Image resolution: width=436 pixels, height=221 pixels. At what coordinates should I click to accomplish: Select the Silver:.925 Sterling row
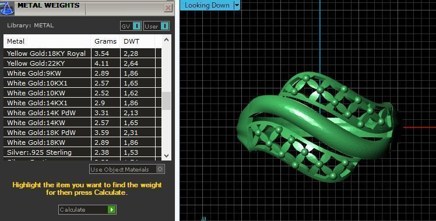pos(82,152)
